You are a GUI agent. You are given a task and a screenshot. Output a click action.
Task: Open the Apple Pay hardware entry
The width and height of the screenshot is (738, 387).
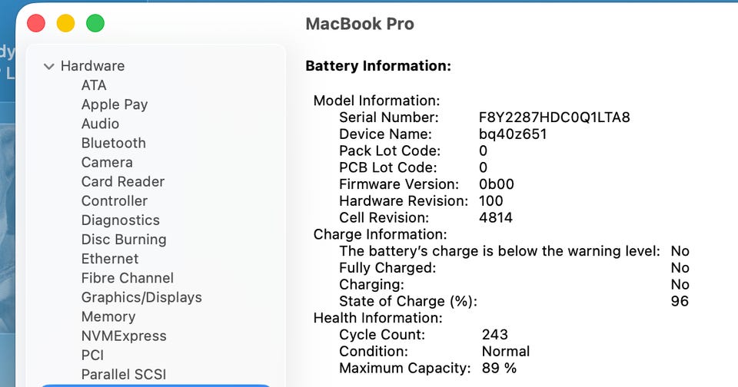point(115,104)
